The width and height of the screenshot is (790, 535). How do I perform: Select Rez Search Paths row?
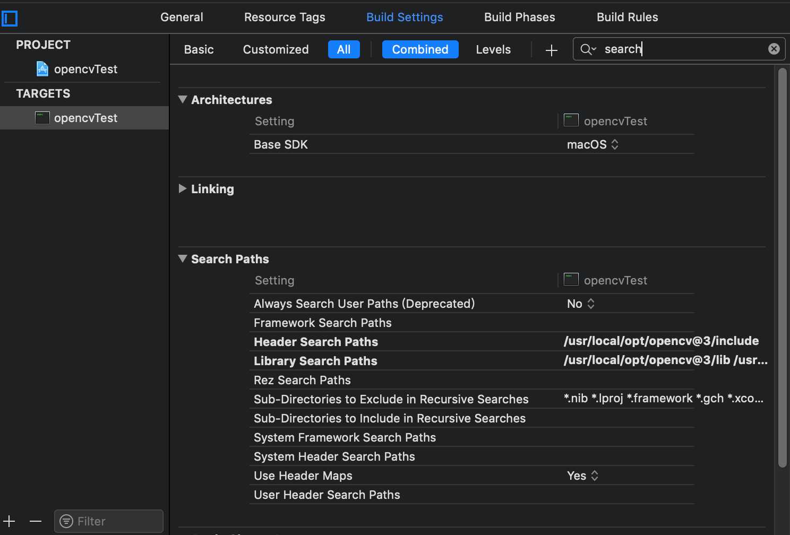(x=471, y=380)
